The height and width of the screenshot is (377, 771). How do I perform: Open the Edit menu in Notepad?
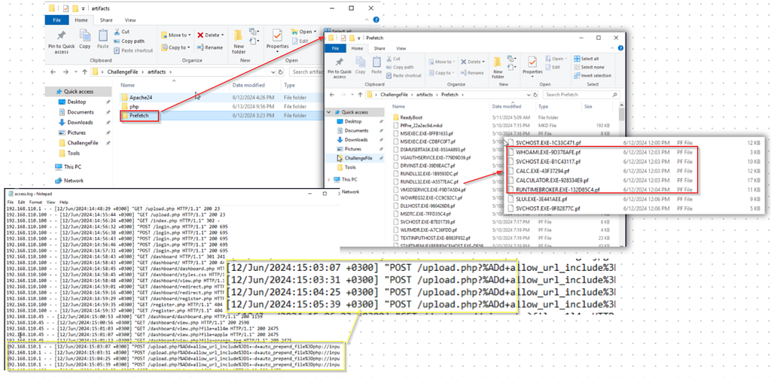[x=23, y=202]
